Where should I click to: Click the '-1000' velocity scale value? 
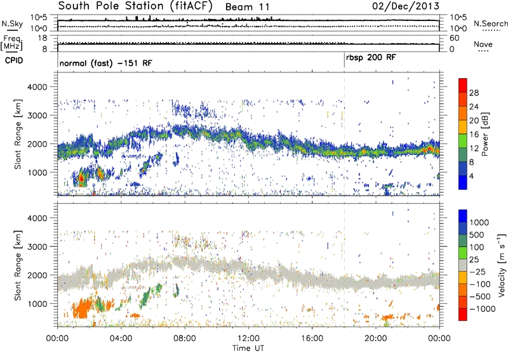coord(482,309)
